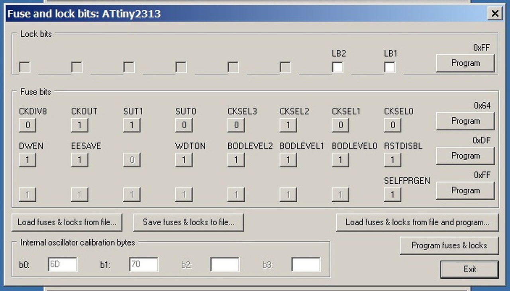Click the 0x64 fuse byte value
The image size is (510, 291).
tap(482, 106)
